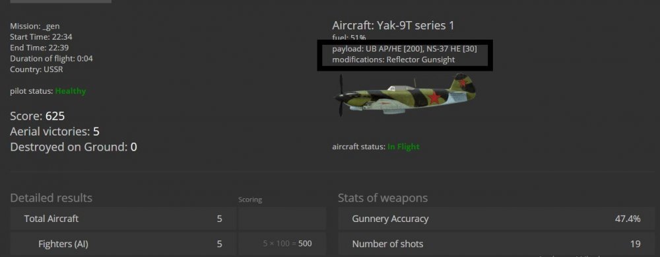
Task: Click the Detailed results heading
Action: click(x=51, y=198)
